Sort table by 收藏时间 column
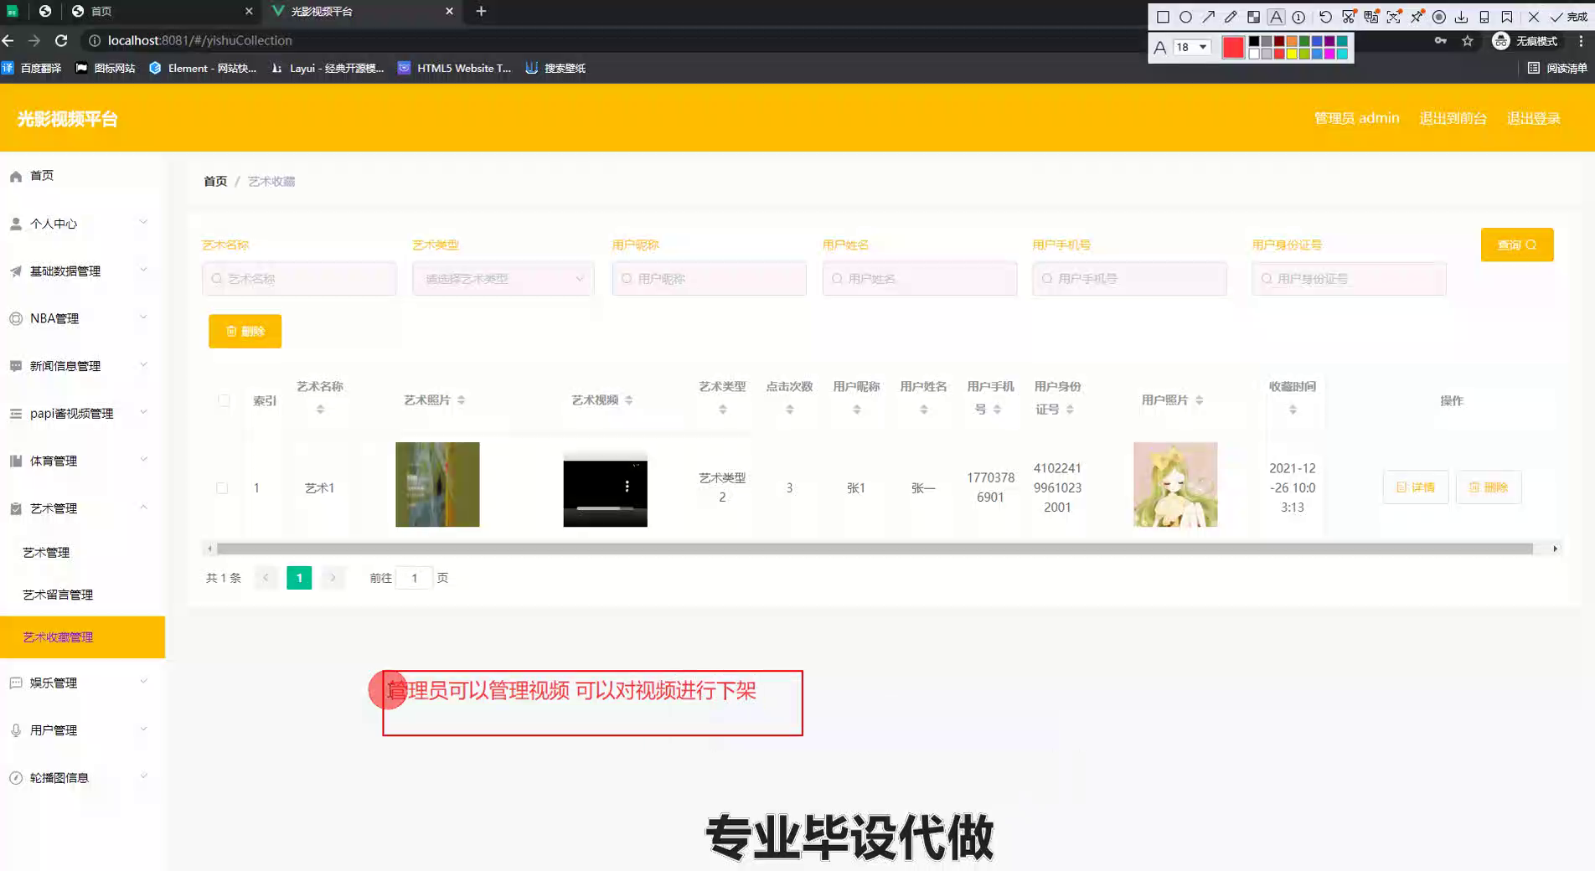Image resolution: width=1595 pixels, height=871 pixels. [1293, 410]
